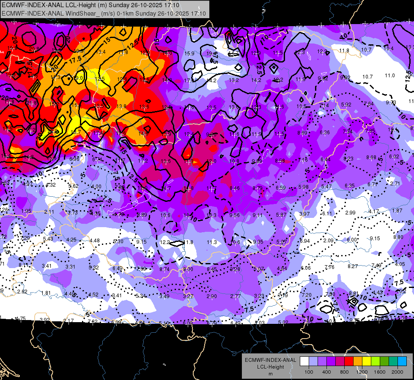Click the map value 7.64
This screenshot has height=380, width=414.
[x=369, y=103]
